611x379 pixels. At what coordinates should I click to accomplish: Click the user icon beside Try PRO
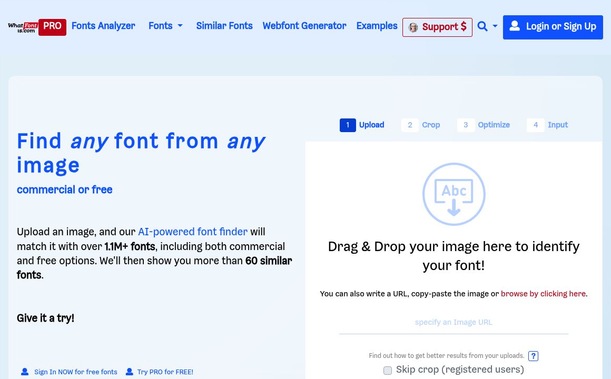coord(130,372)
